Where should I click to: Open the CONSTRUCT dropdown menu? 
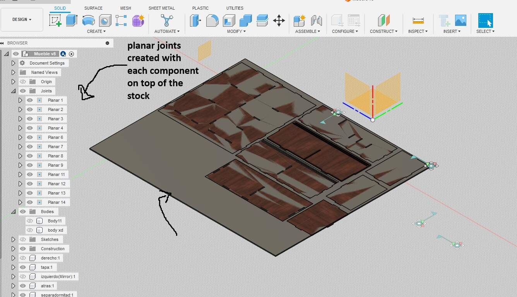point(383,31)
